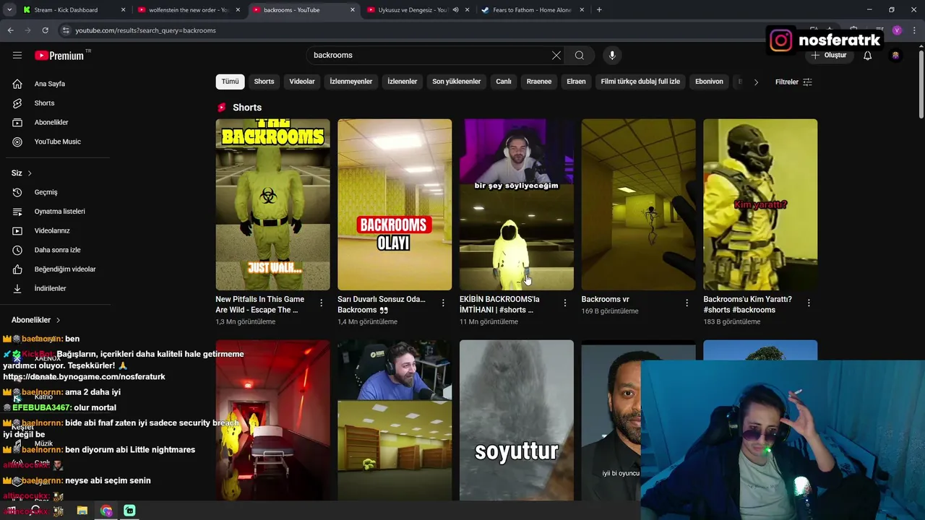This screenshot has height=520, width=925.
Task: Expand the Abonelikler section header
Action: pos(36,320)
